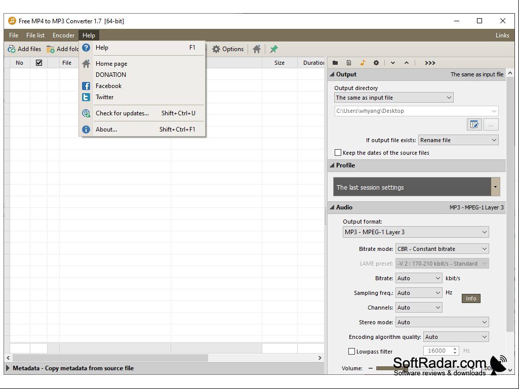Image resolution: width=519 pixels, height=389 pixels.
Task: Open the Channels dropdown
Action: [419, 308]
